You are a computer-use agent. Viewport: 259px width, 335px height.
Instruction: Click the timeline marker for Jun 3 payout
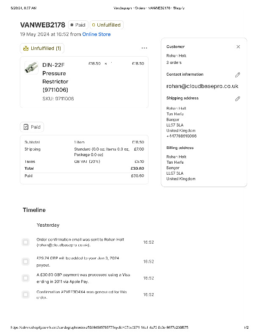25,261
